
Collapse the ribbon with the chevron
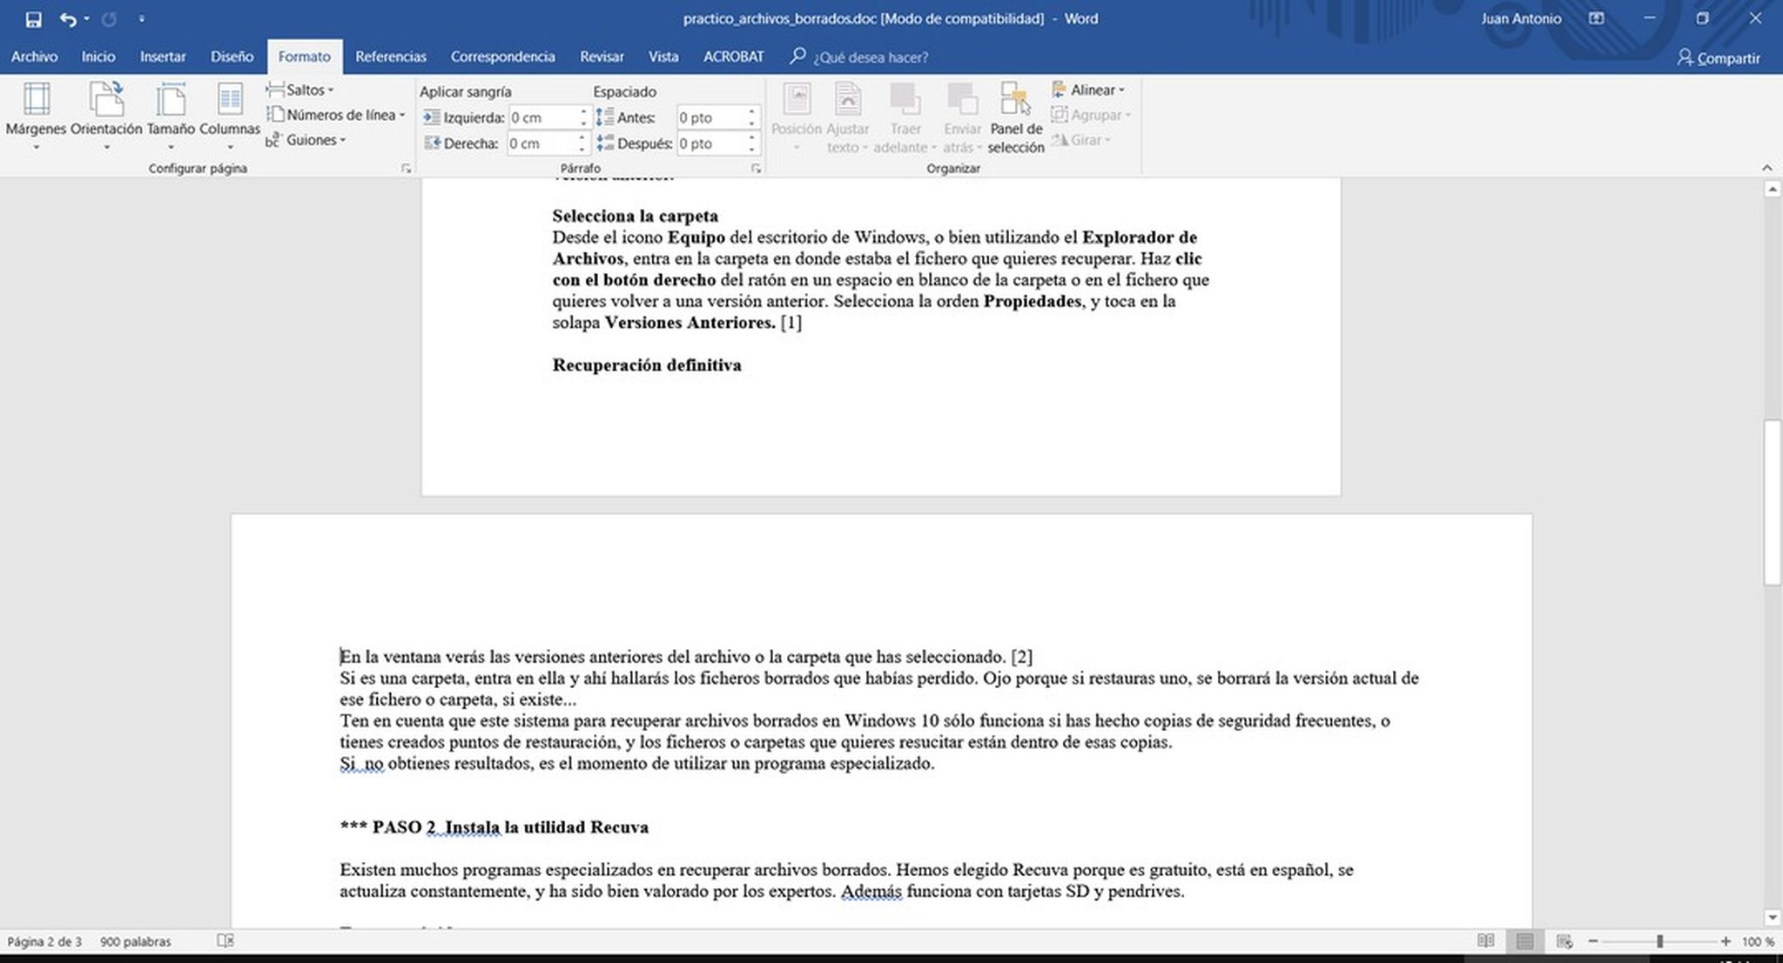[1766, 168]
